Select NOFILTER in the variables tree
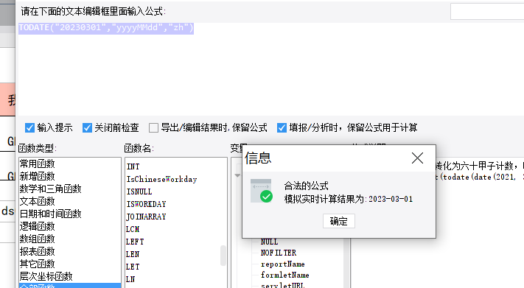This screenshot has width=524, height=288. (x=279, y=253)
